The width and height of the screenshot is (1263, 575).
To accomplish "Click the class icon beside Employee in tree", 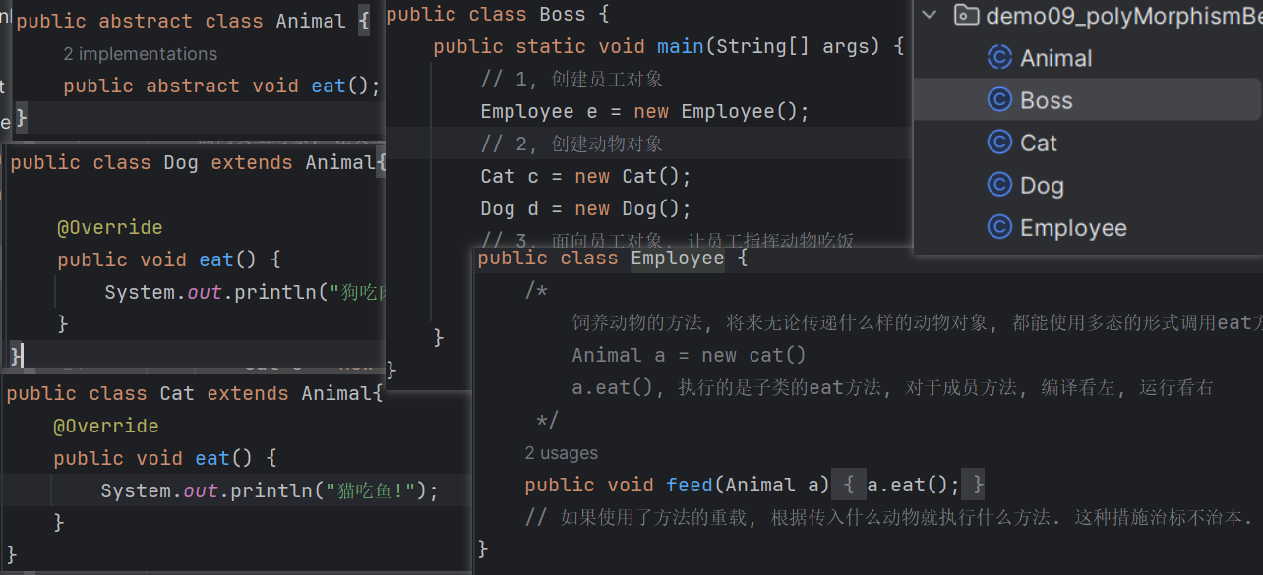I will [x=999, y=227].
